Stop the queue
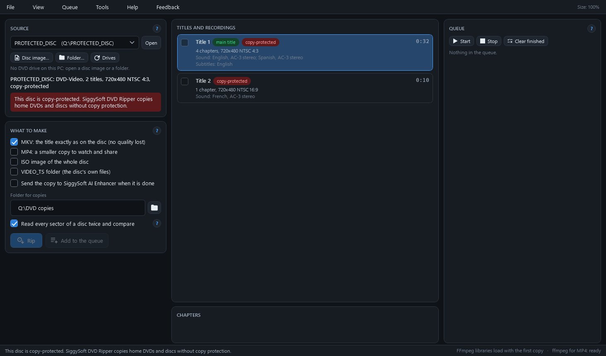 pos(489,41)
